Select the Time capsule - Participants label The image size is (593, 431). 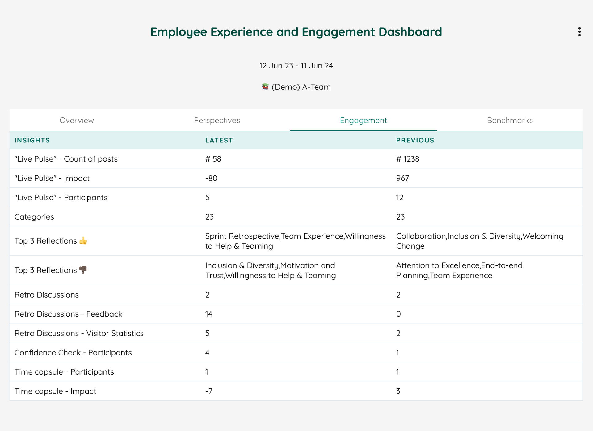click(64, 372)
